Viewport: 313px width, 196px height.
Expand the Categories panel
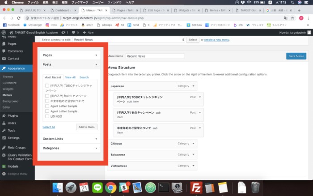tap(70, 148)
